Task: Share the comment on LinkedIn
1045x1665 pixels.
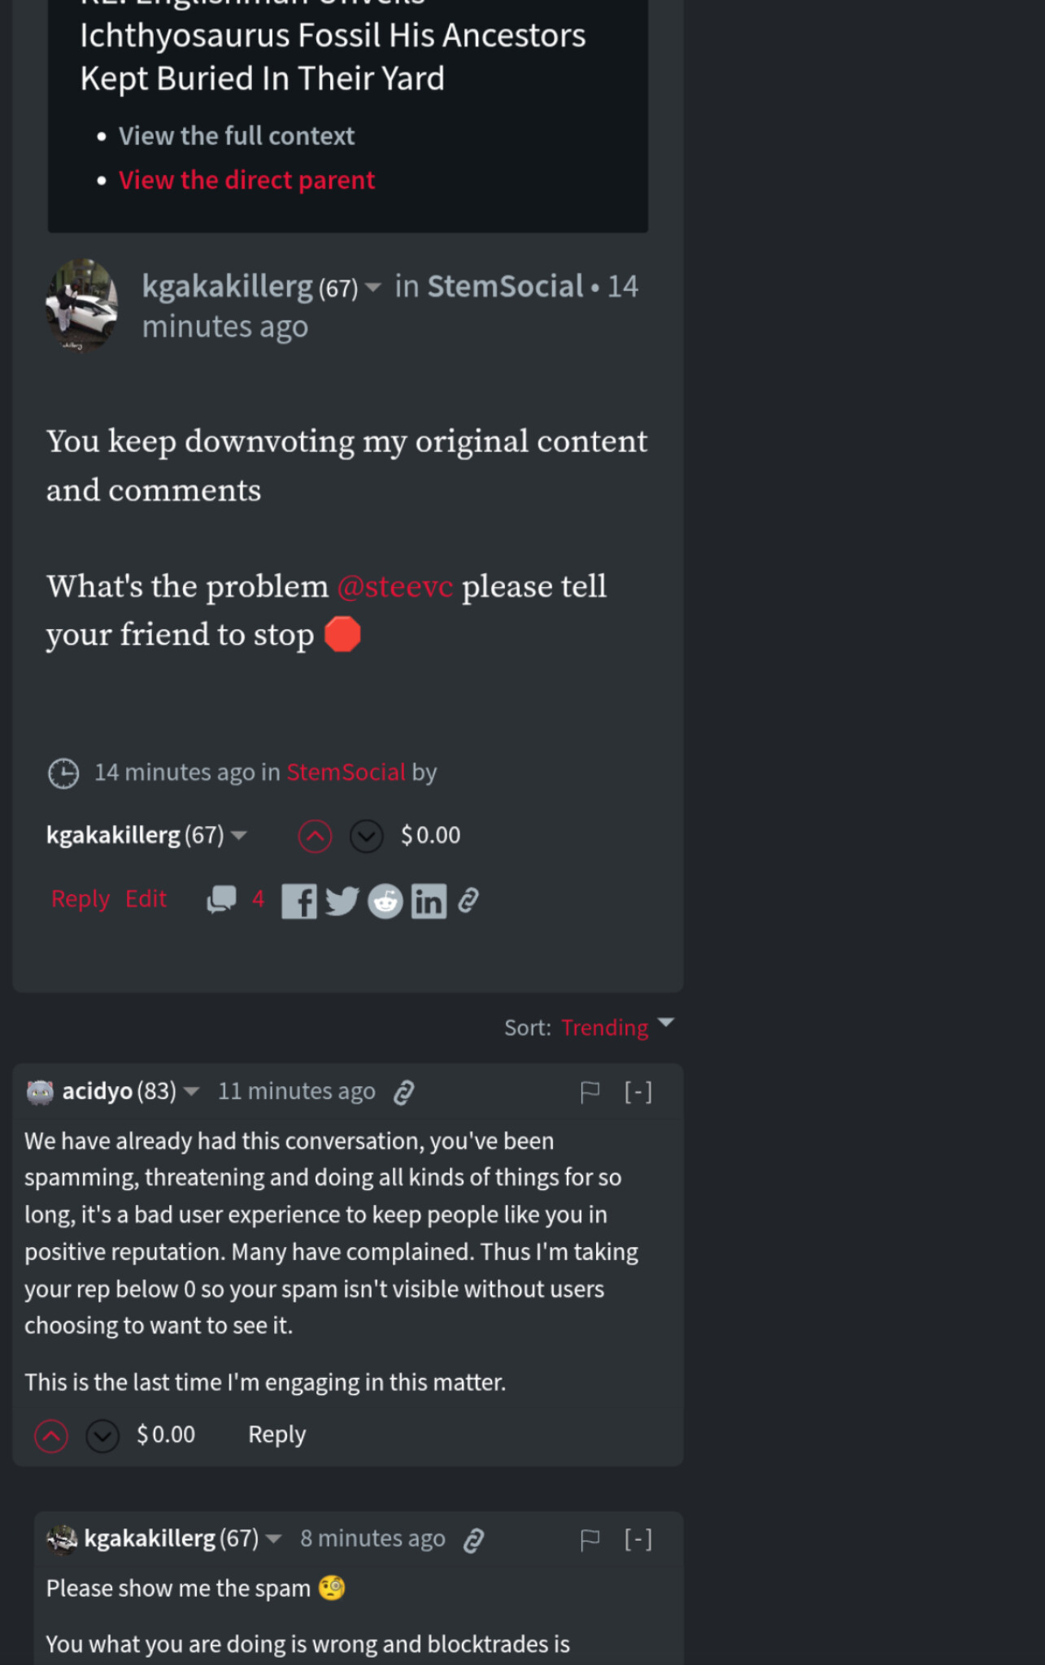Action: click(429, 901)
